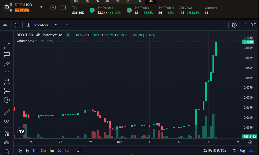Toggle log scale mode

[x=242, y=150]
